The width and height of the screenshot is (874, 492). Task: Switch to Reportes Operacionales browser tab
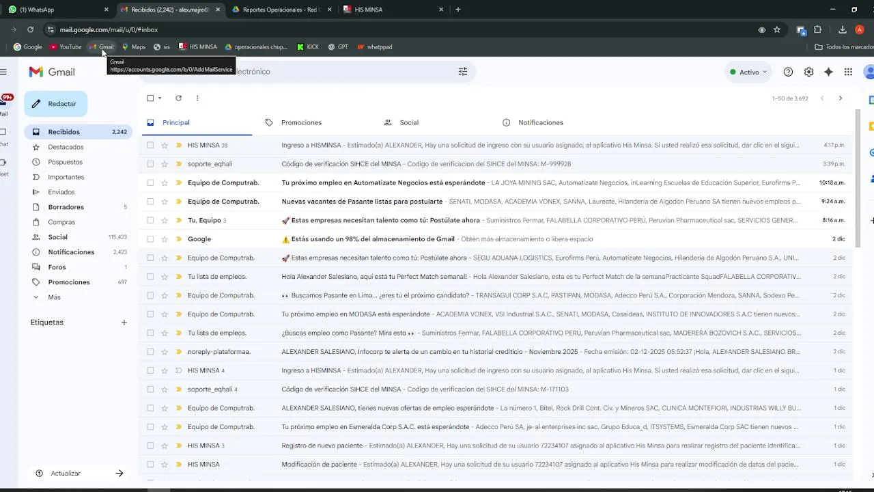pos(281,10)
